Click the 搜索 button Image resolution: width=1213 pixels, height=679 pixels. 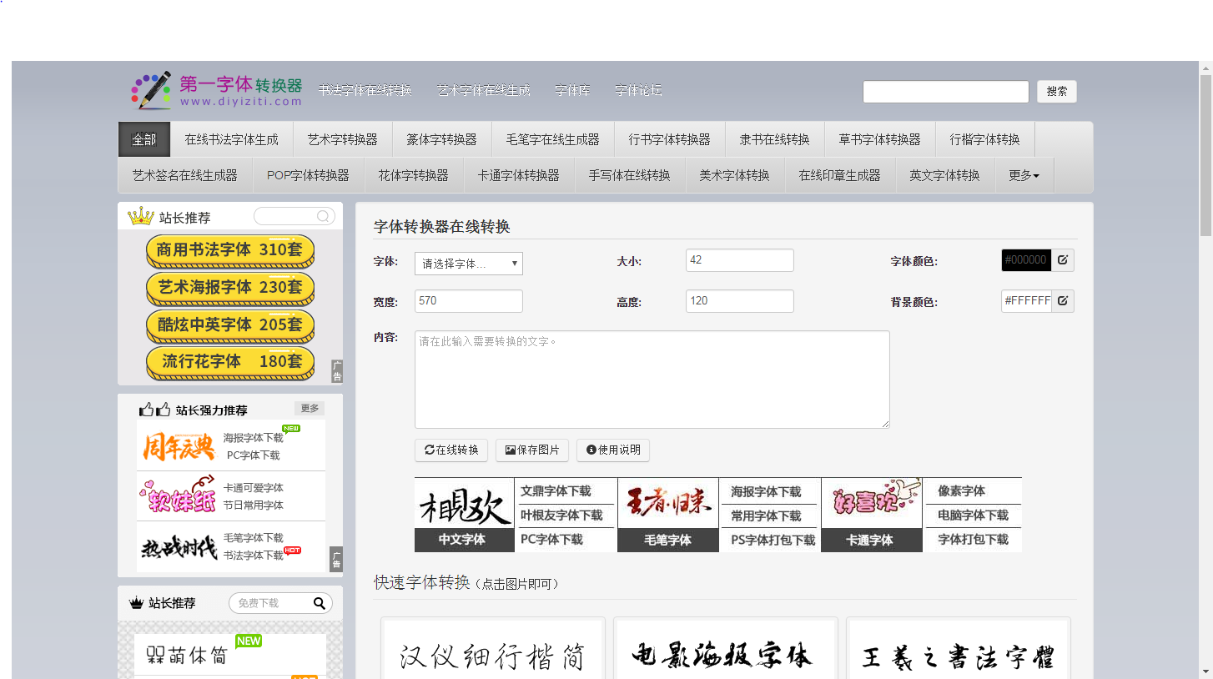1057,92
